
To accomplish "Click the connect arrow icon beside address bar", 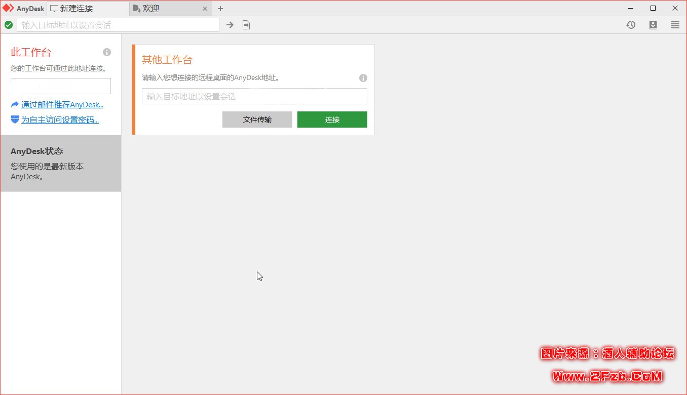I will click(230, 25).
